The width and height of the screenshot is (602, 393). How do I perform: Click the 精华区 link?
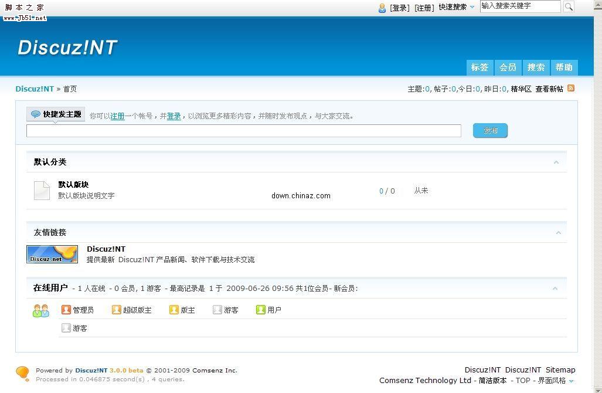pyautogui.click(x=521, y=89)
